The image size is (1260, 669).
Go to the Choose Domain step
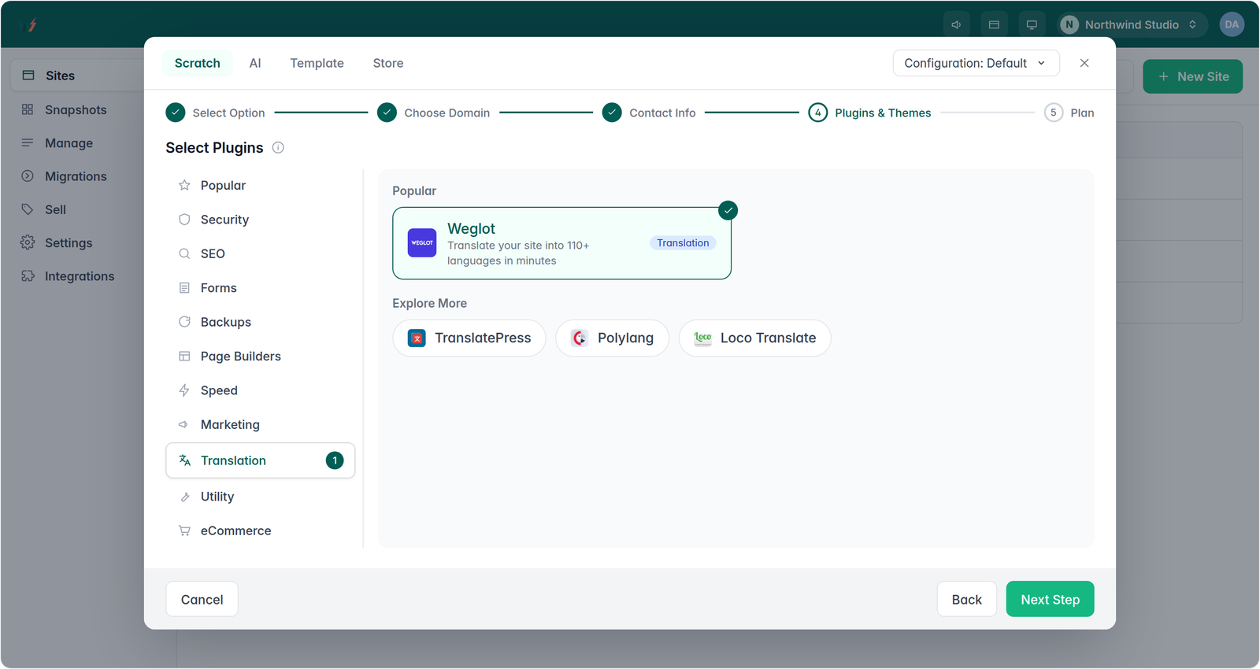(433, 113)
